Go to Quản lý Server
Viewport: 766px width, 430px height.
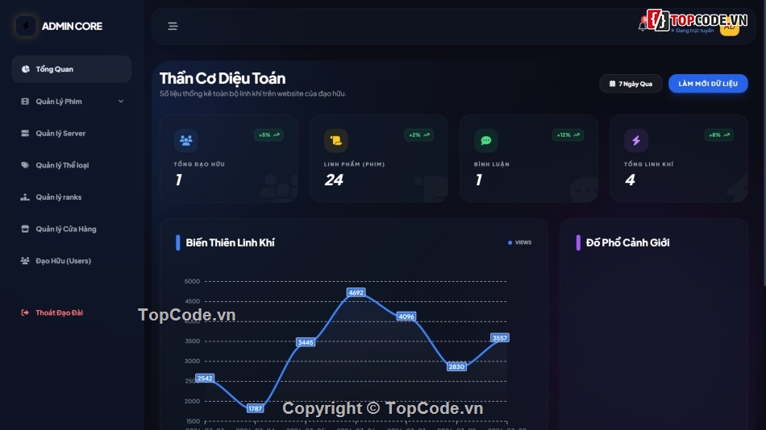click(x=71, y=133)
